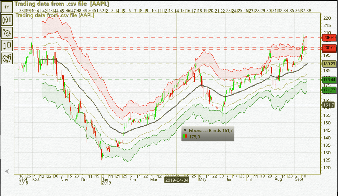Click the two-candle indicator icon
Screen dimensions: 338x196
tap(7, 45)
